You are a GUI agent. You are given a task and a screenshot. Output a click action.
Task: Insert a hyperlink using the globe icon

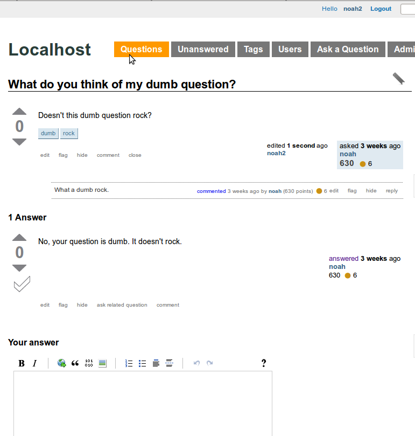tap(62, 363)
